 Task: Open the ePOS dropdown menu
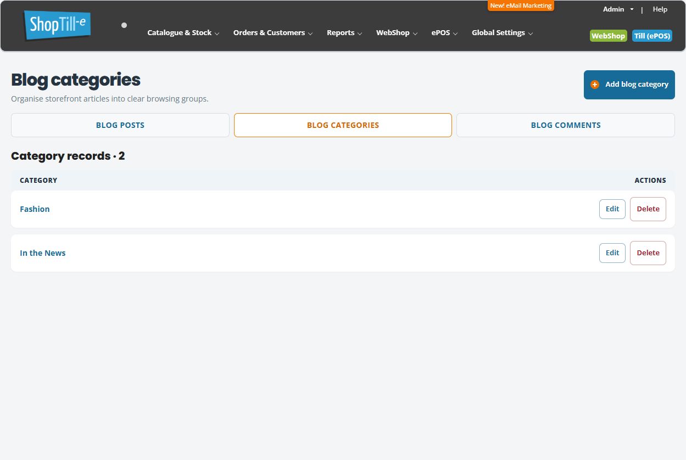[444, 33]
